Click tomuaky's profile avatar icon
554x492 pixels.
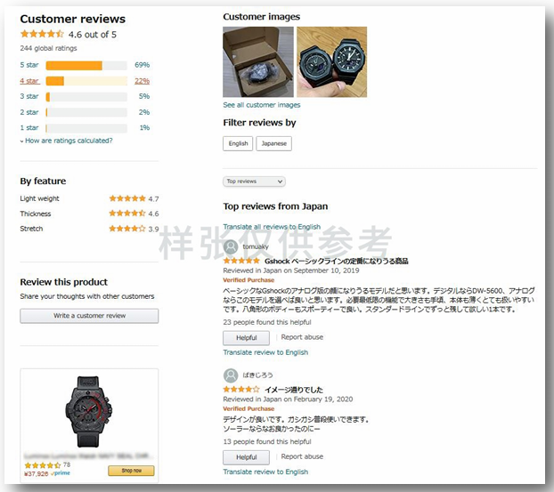point(231,246)
